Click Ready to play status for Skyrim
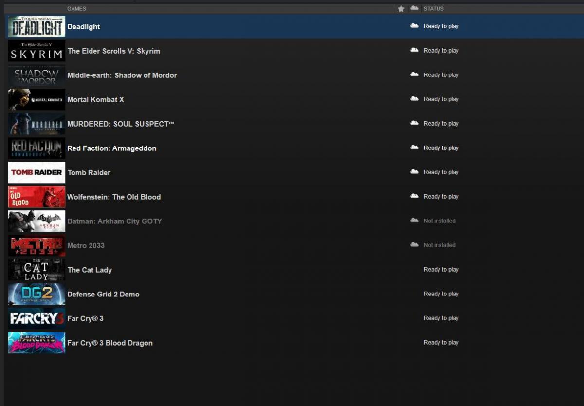This screenshot has height=406, width=584. coord(441,51)
